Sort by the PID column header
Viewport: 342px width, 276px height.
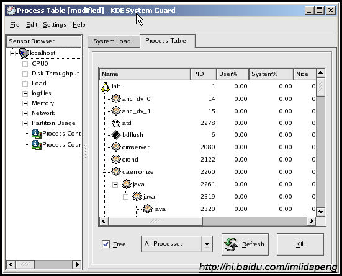[x=204, y=74]
